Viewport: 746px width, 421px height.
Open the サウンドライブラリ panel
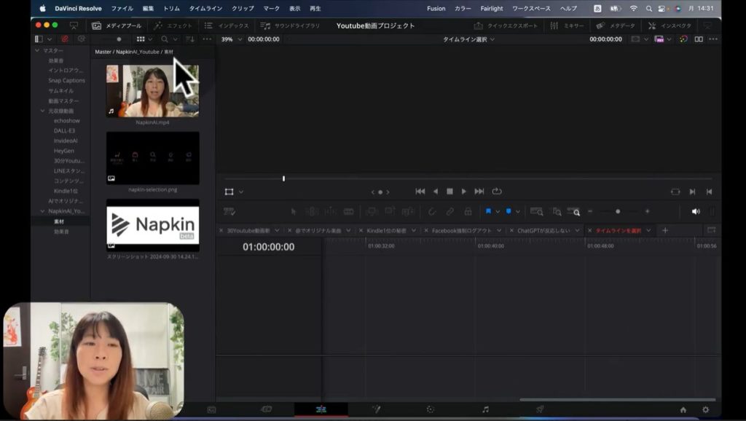(x=291, y=25)
